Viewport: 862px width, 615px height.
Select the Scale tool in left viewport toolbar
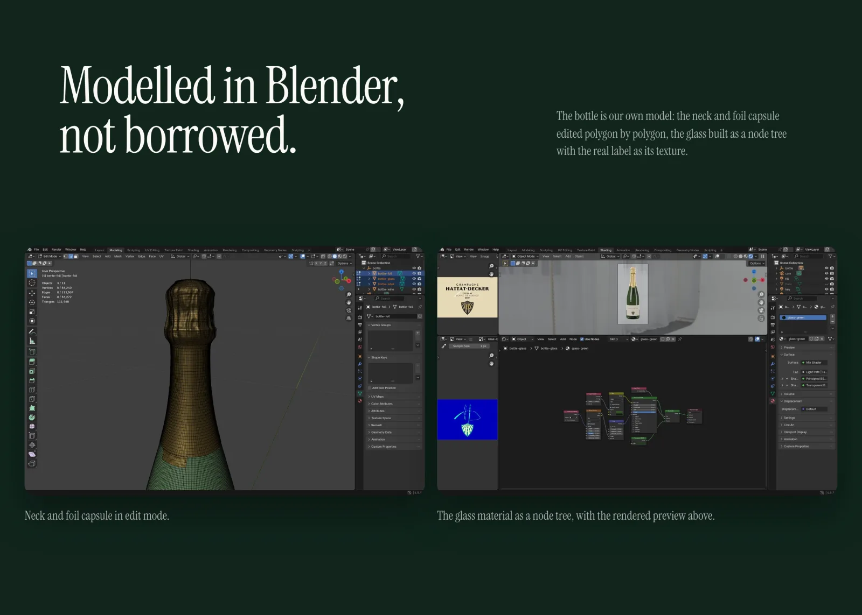32,312
